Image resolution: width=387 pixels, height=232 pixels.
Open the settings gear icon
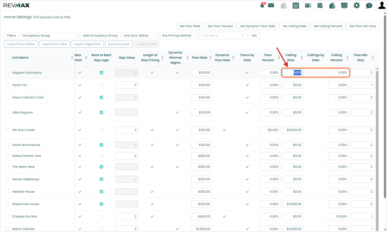(356, 5)
